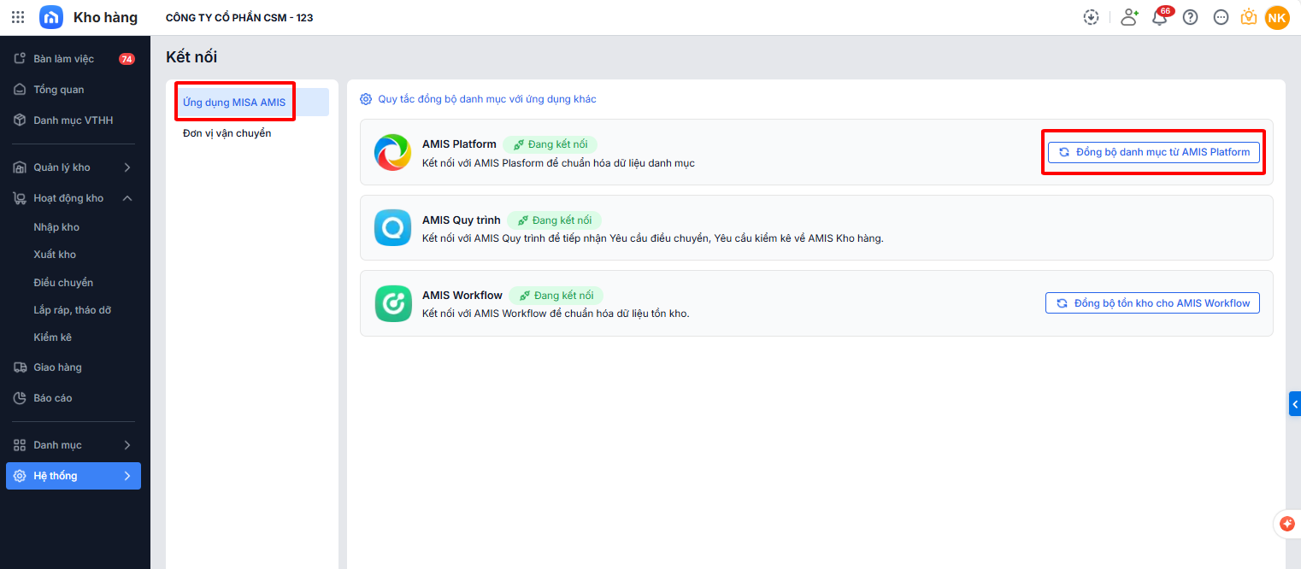Viewport: 1301px width, 569px height.
Task: Click the Báo cáo pie chart icon
Action: [20, 398]
